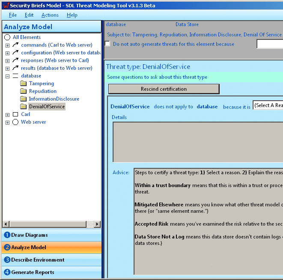Image resolution: width=283 pixels, height=280 pixels.
Task: Expand the Web server tree node
Action: [x=7, y=122]
